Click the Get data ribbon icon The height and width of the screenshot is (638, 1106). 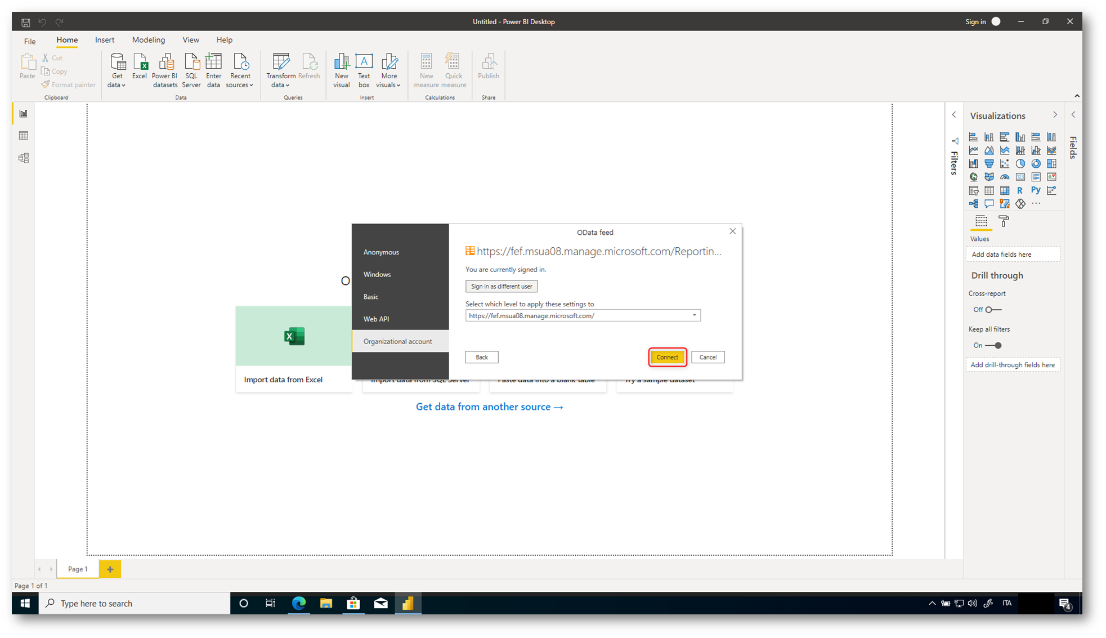click(x=118, y=61)
